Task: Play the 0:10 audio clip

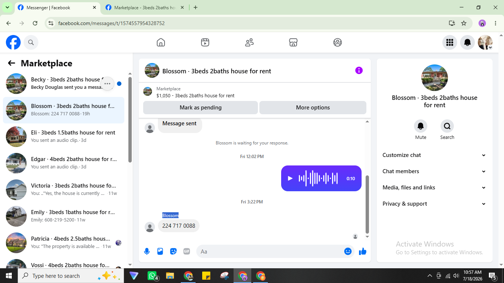Action: [290, 178]
